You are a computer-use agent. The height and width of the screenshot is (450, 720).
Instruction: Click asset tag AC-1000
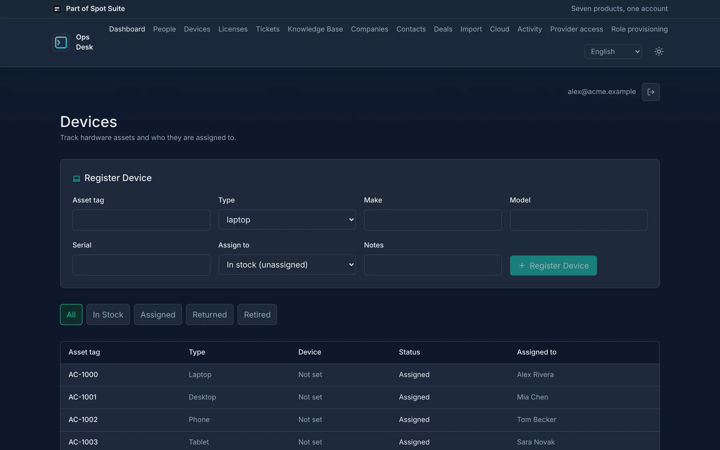(83, 375)
